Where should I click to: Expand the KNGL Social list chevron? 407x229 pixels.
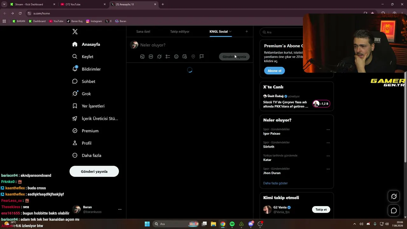coord(230,31)
